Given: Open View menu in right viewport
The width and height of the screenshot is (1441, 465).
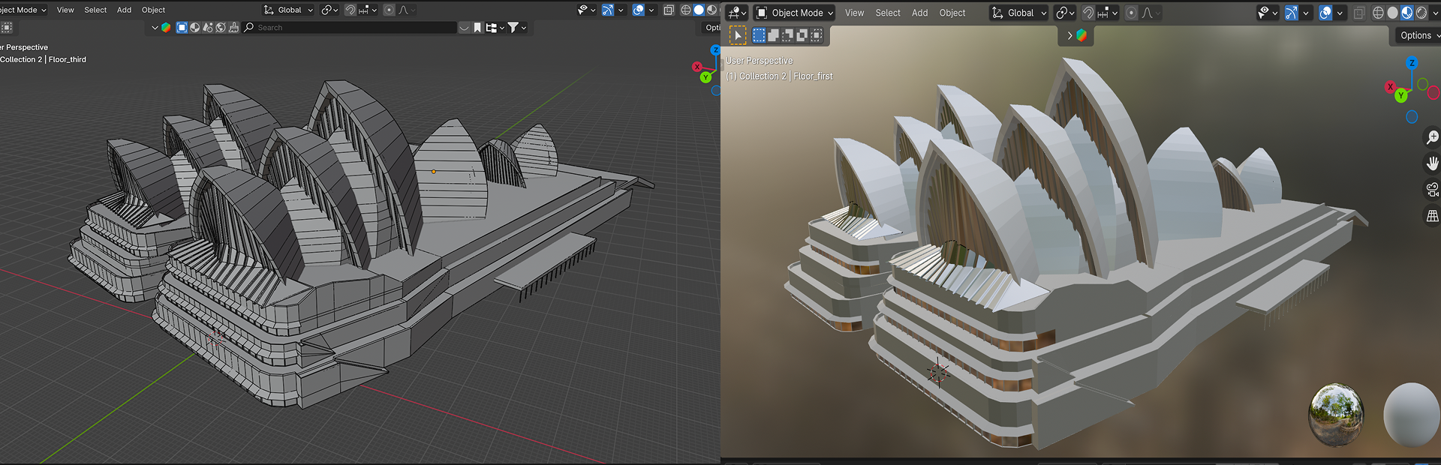Looking at the screenshot, I should click(x=854, y=13).
